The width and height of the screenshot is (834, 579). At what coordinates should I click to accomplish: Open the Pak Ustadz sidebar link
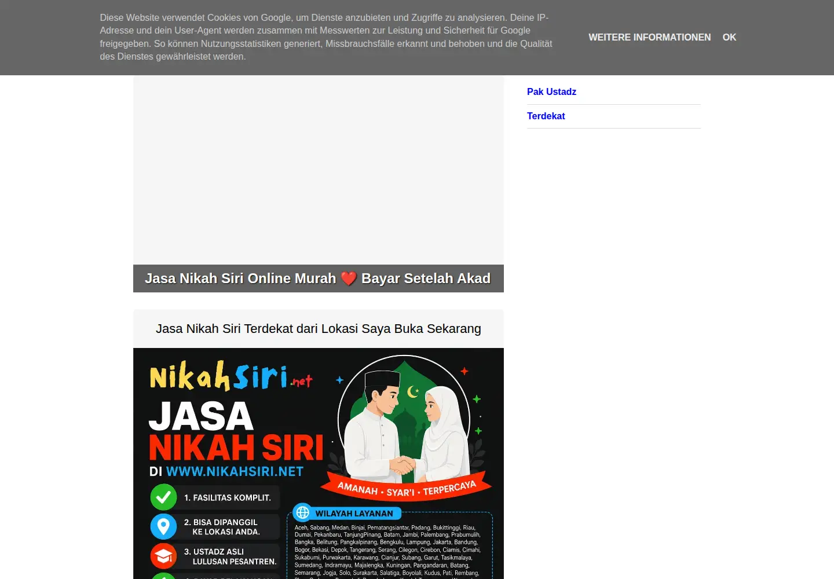pyautogui.click(x=551, y=91)
